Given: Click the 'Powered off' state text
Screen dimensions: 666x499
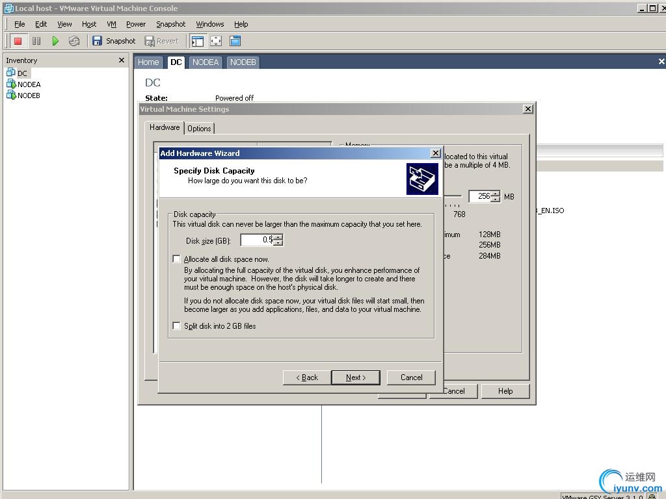Looking at the screenshot, I should click(234, 98).
